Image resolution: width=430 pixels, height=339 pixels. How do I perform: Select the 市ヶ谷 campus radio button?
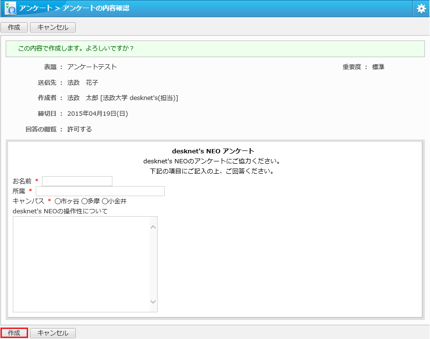[58, 201]
